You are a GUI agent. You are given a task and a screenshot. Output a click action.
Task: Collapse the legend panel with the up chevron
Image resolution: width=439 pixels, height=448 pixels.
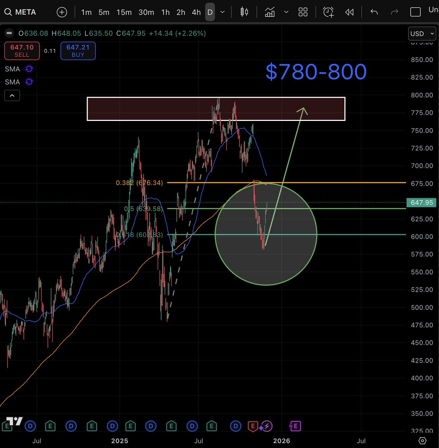[x=12, y=95]
